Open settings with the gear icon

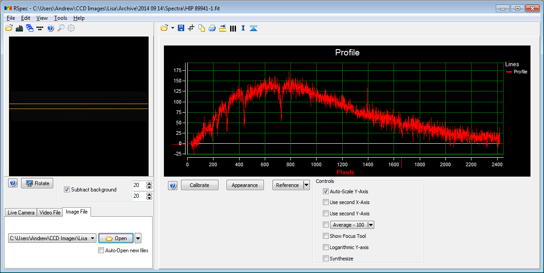[x=71, y=28]
